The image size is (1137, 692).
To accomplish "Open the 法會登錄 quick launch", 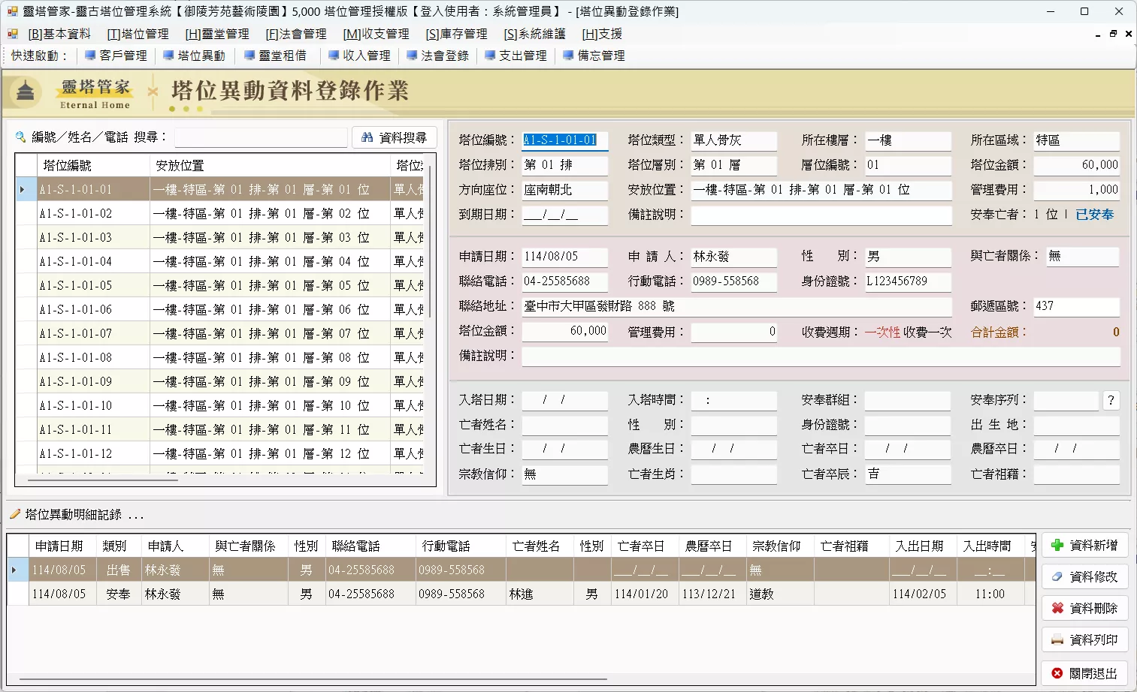I will coord(437,56).
